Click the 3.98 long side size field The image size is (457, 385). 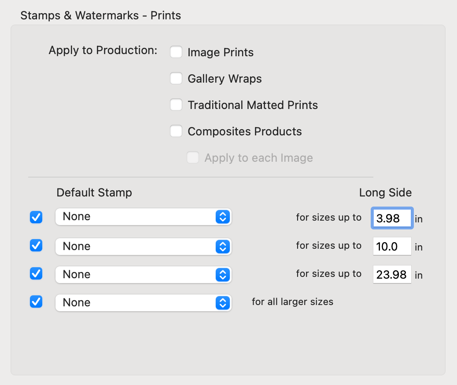392,218
